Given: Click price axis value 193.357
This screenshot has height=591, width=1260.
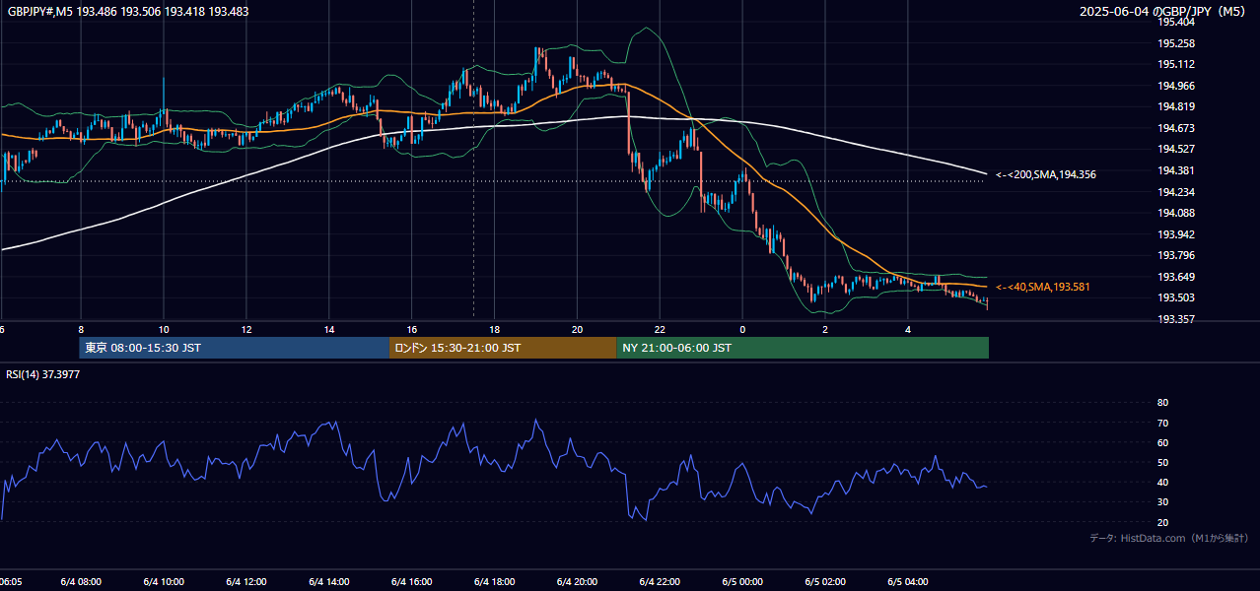Looking at the screenshot, I should pos(1176,319).
